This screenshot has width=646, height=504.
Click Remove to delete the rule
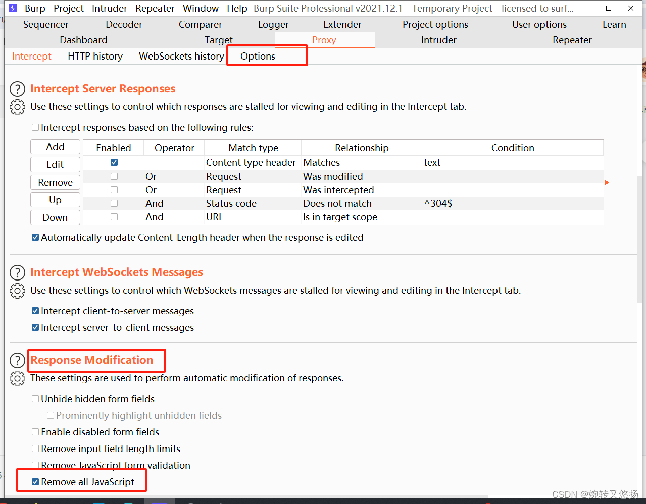click(x=56, y=182)
